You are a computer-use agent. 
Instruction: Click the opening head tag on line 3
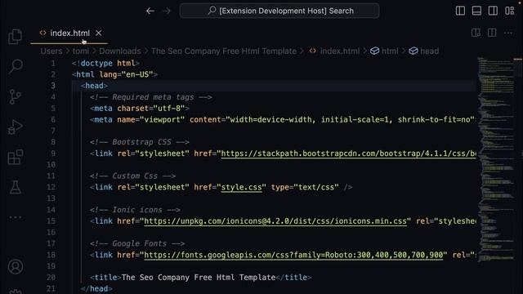pos(94,86)
